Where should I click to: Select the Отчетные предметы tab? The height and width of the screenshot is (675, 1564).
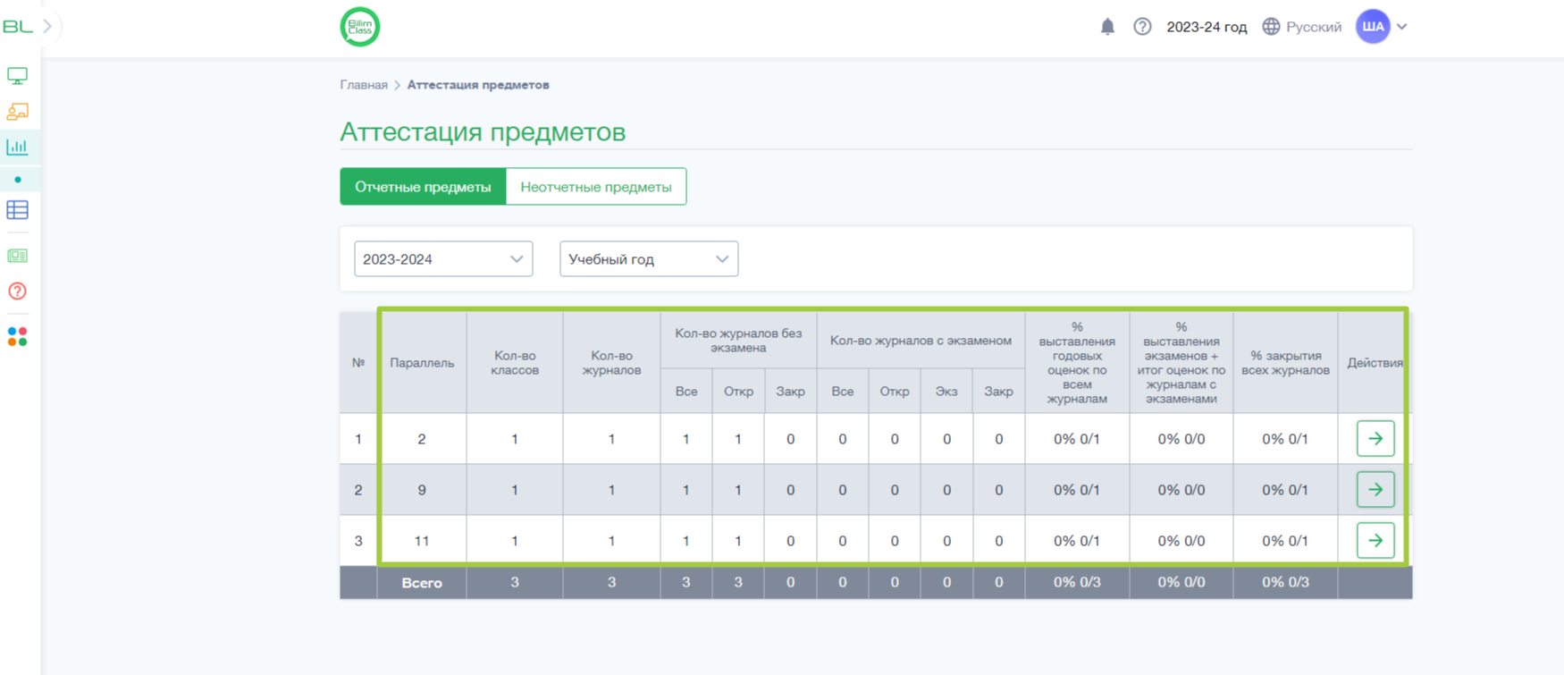(x=423, y=187)
